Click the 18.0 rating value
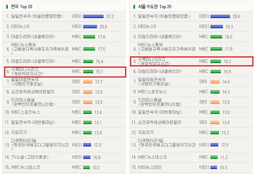 228,37
